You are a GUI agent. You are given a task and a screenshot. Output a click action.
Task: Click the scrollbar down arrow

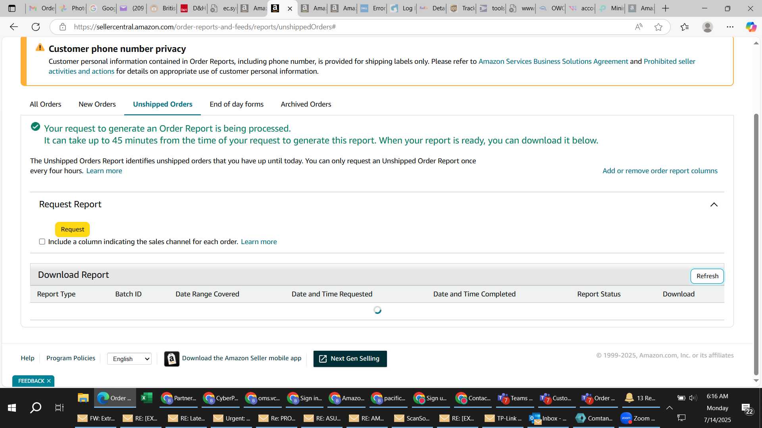click(756, 380)
